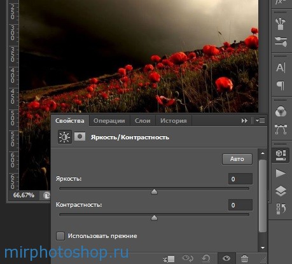Screen dimensions: 292x264
Task: Click the Яркость slider handle
Action: pos(154,191)
